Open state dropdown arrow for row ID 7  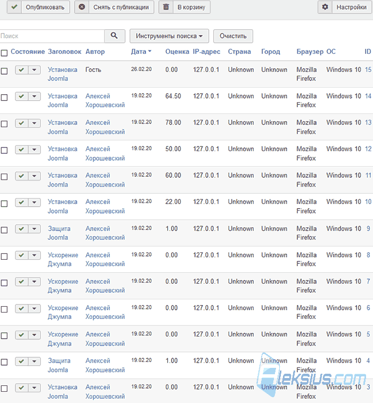coord(34,282)
